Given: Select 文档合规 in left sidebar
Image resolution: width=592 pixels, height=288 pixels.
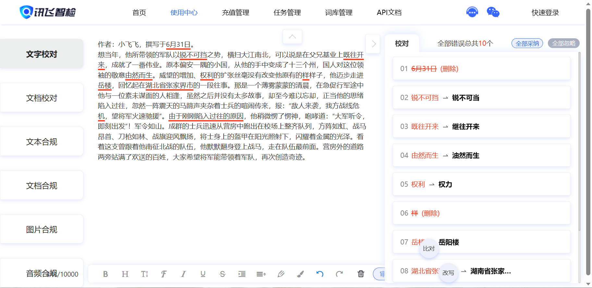Looking at the screenshot, I should pos(42,185).
